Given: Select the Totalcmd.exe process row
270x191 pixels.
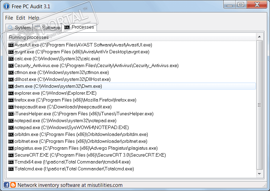Looking at the screenshot, I should 131,169.
